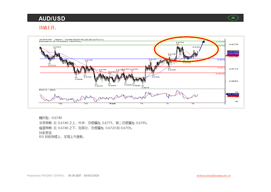Image resolution: width=271 pixels, height=192 pixels.
Task: Click the 'RSI 技術指標上，呈現上升趨勢。' sentence
Action: pos(62,137)
